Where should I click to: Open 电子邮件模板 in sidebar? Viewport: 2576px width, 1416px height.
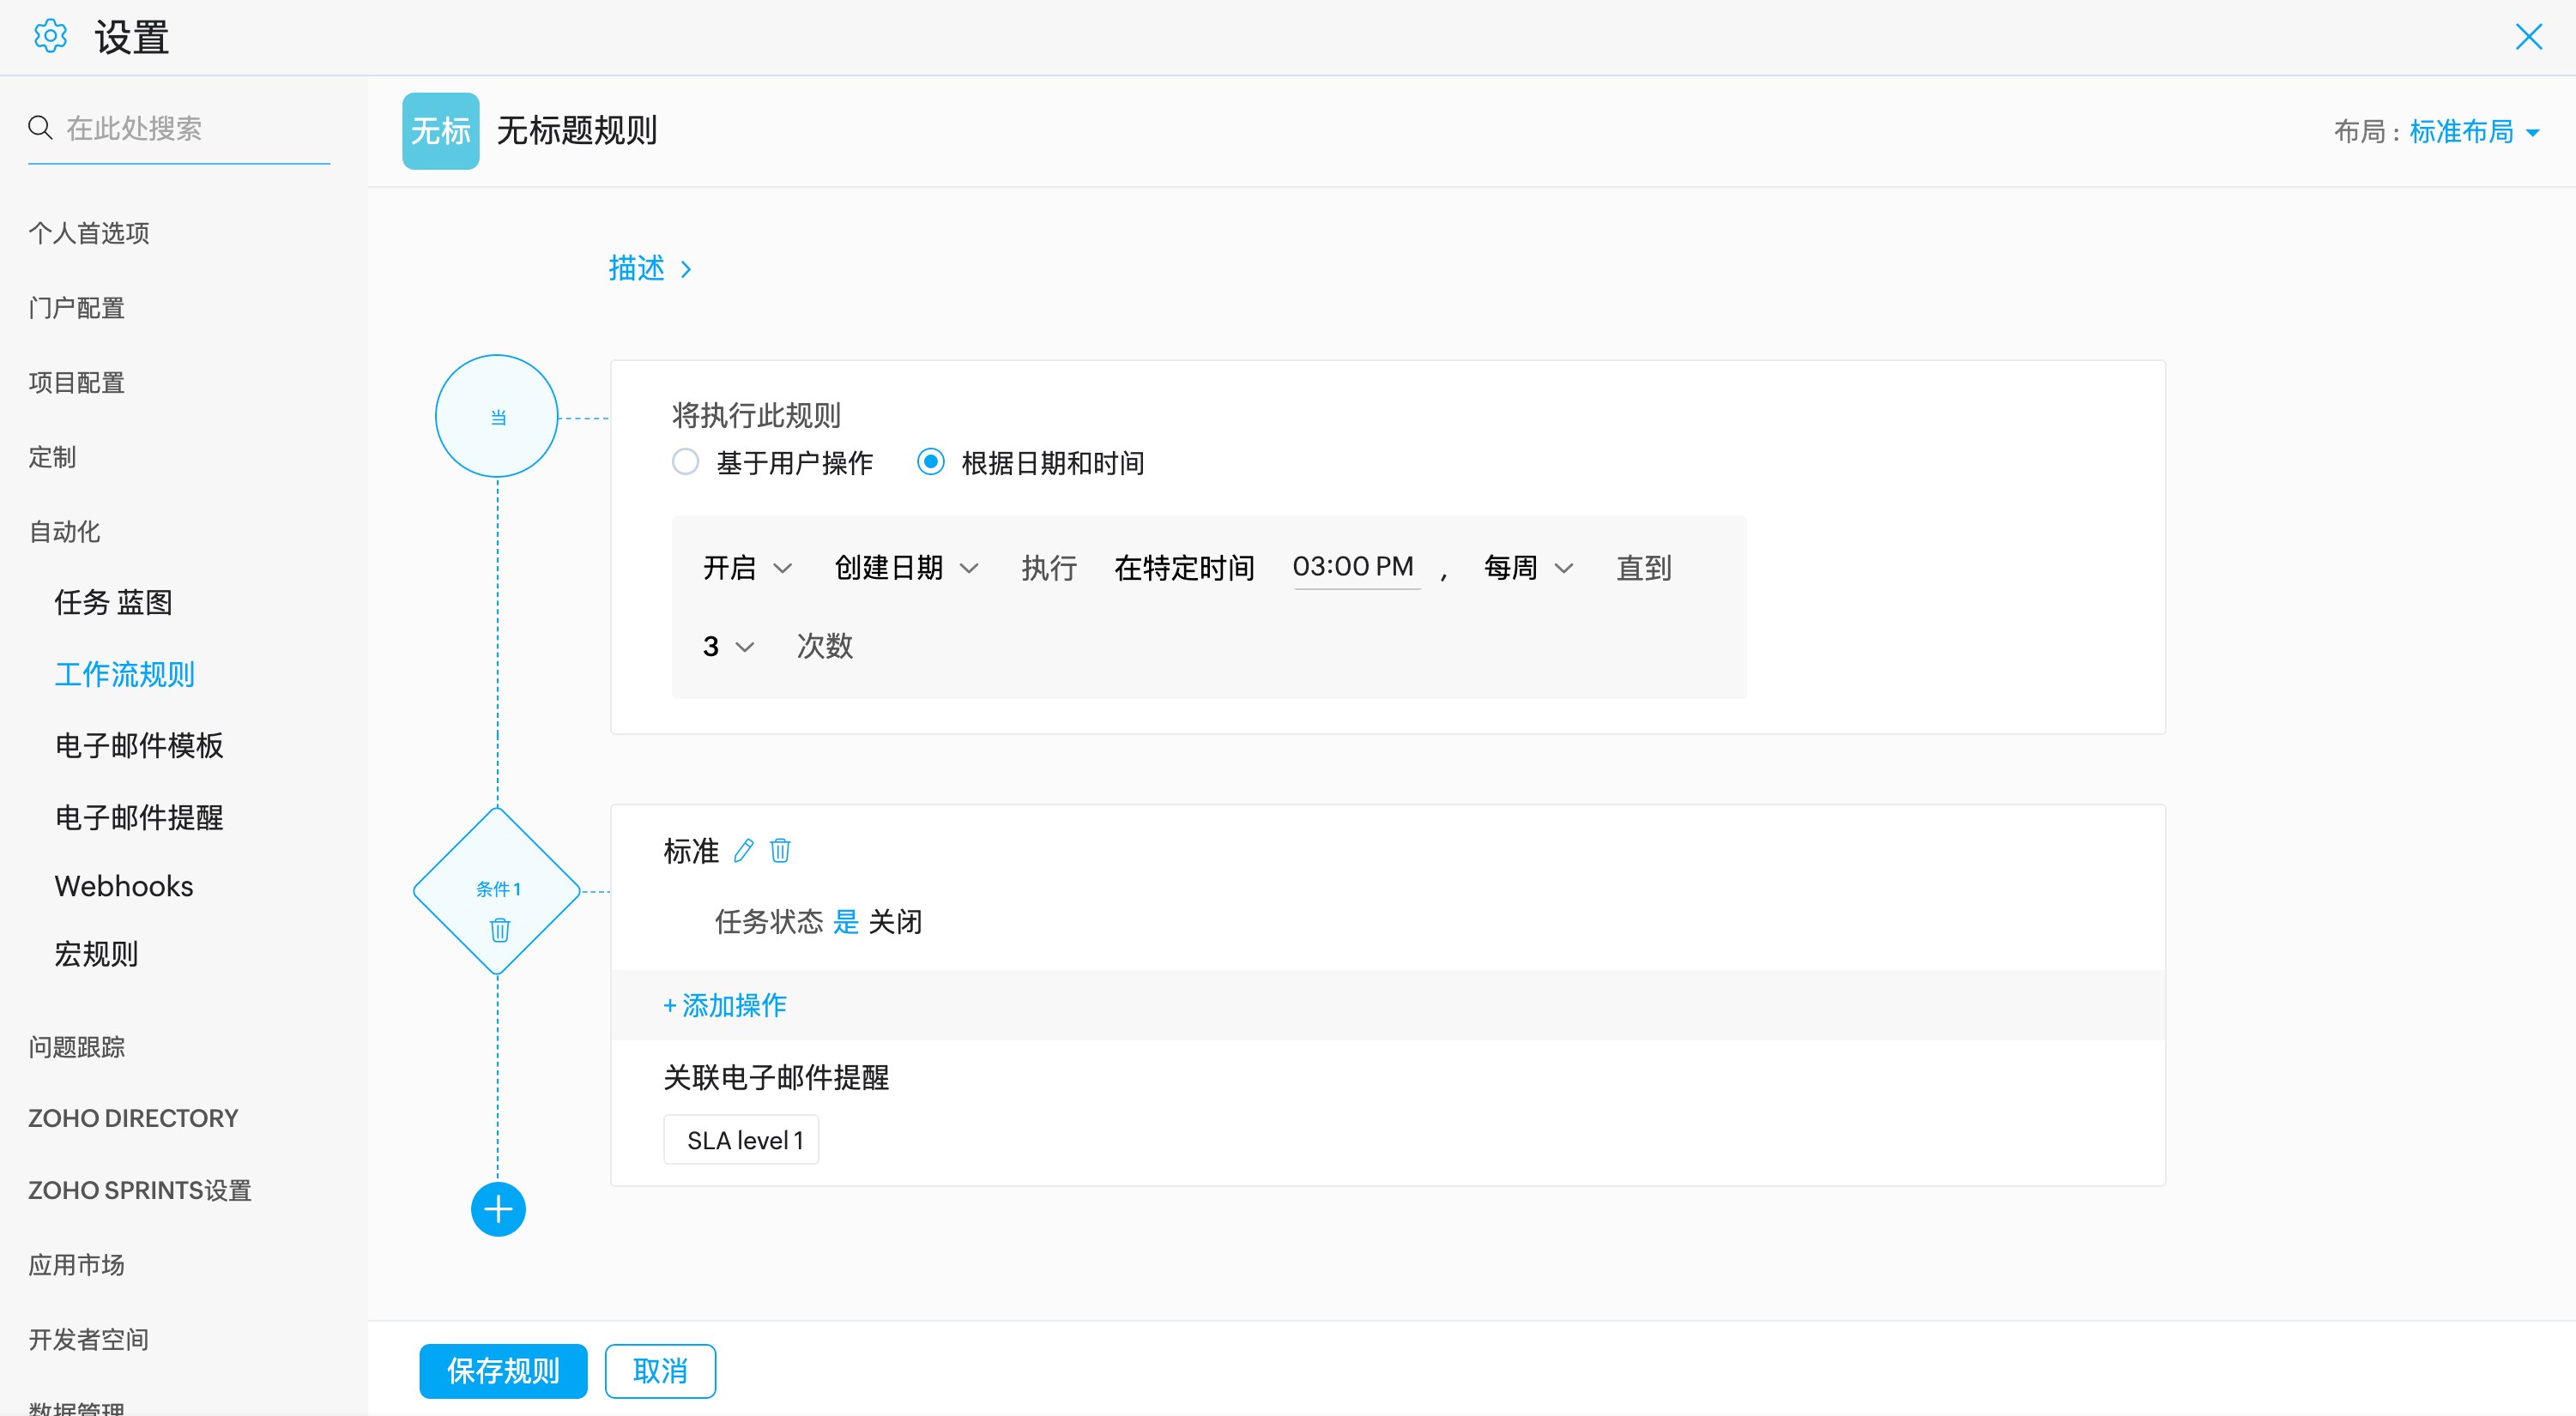point(139,745)
